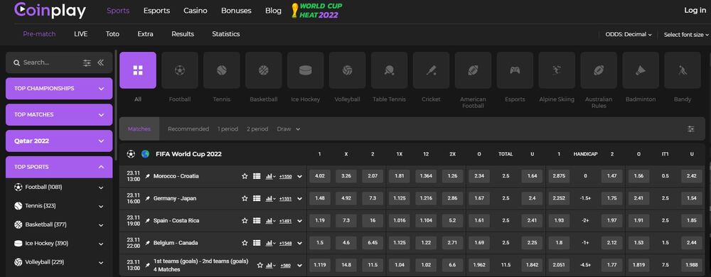This screenshot has height=277, width=711.
Task: Switch to the Toto tab
Action: click(112, 34)
